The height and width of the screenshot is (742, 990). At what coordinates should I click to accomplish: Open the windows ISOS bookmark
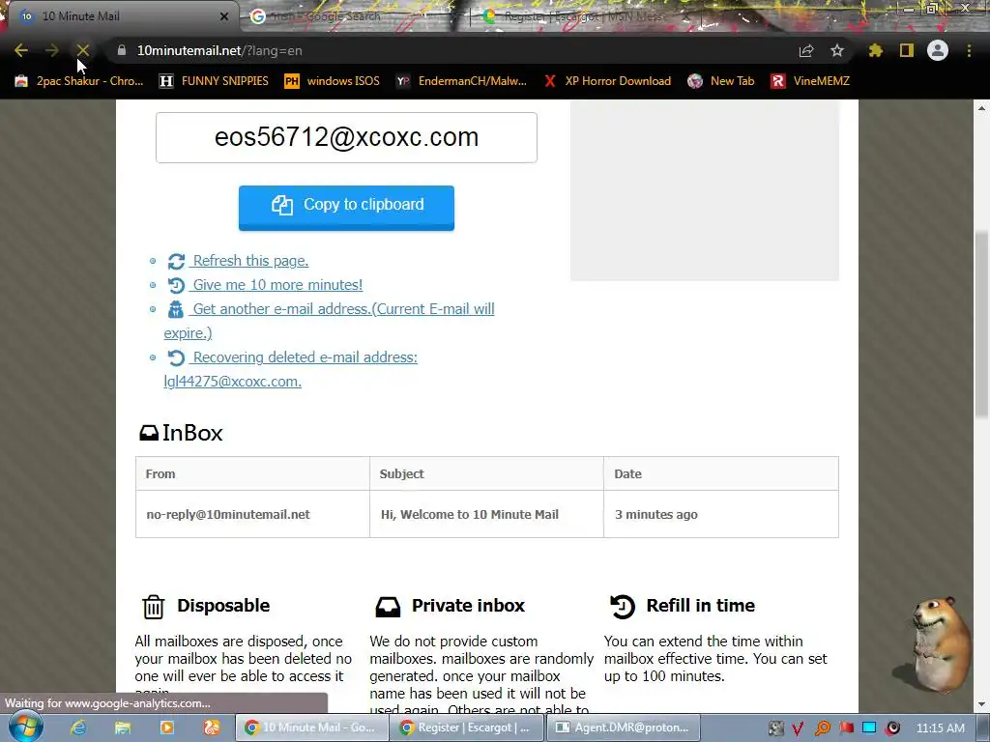(x=333, y=81)
